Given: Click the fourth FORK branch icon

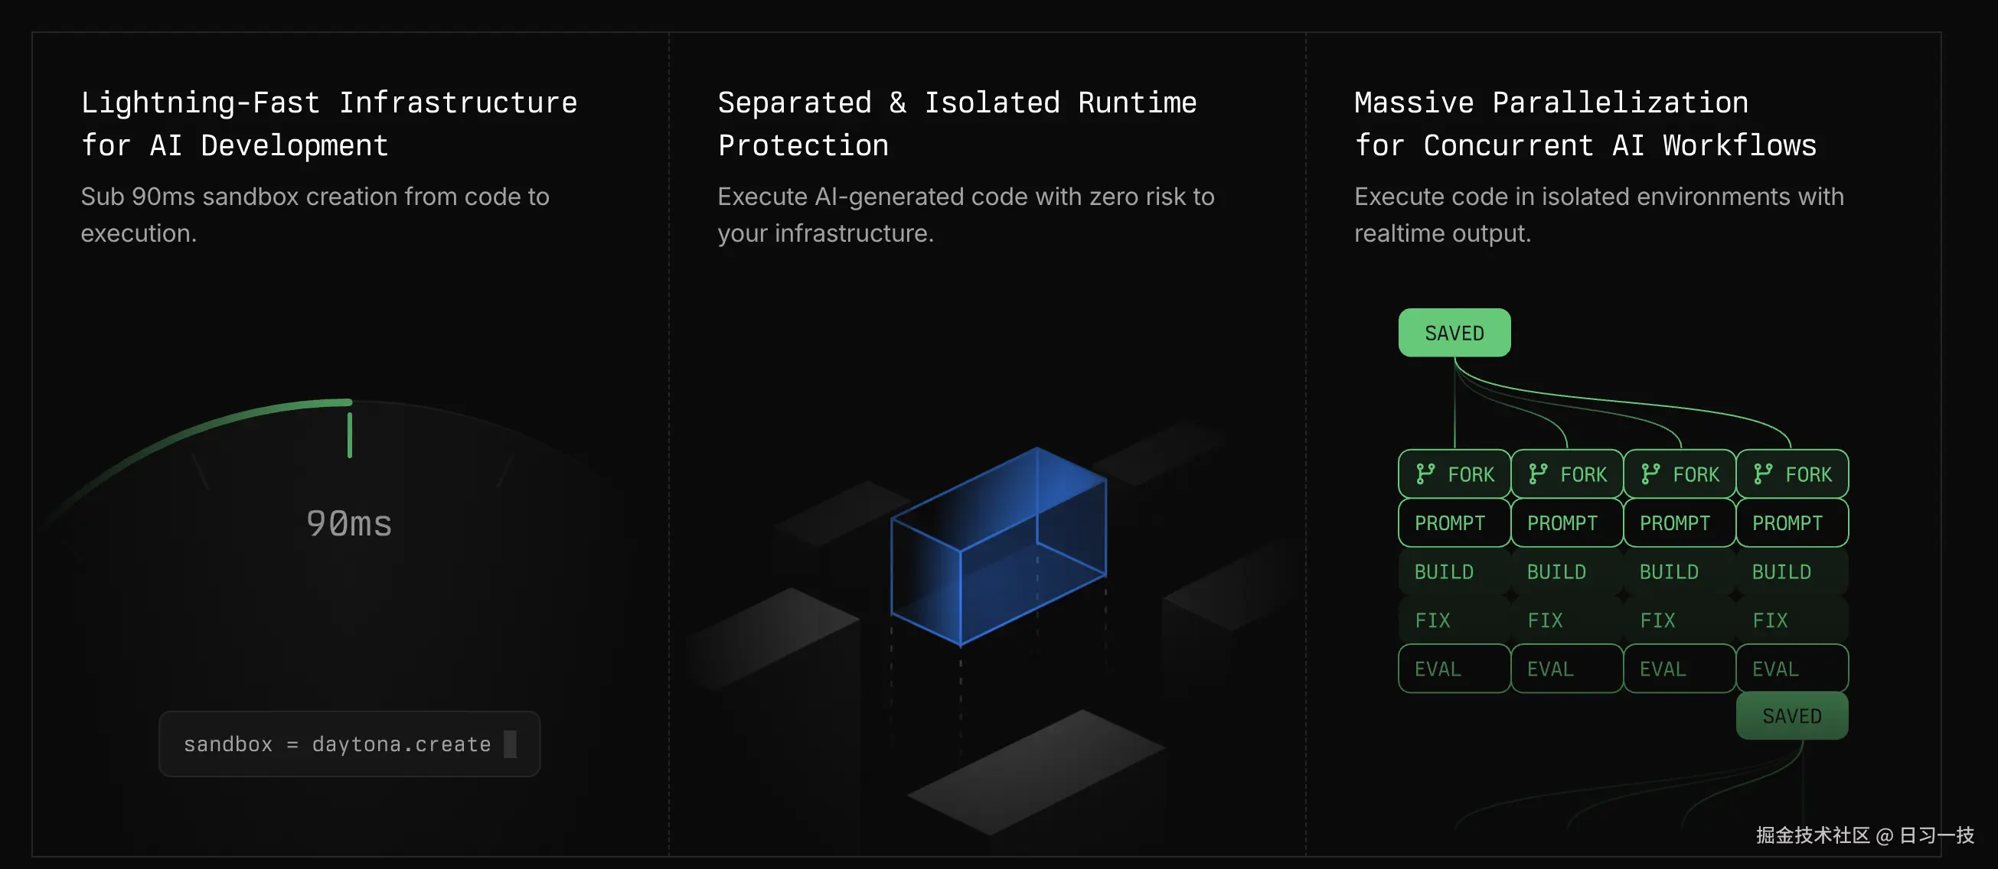Looking at the screenshot, I should [x=1762, y=474].
